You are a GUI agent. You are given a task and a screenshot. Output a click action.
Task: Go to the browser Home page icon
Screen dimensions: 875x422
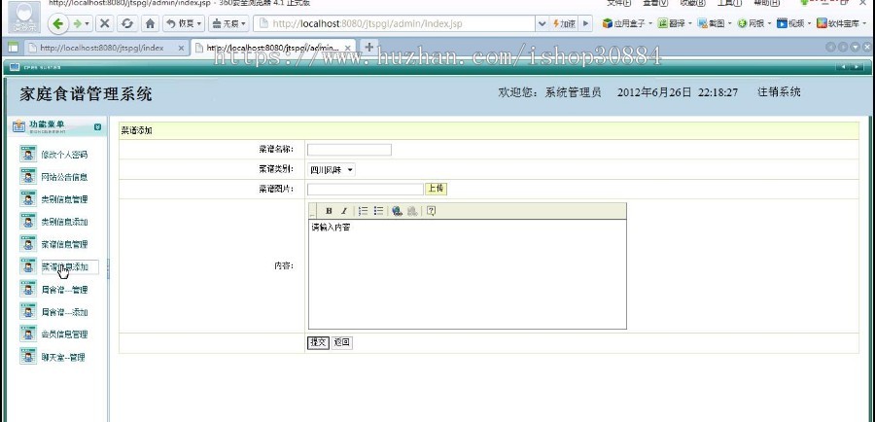click(150, 23)
